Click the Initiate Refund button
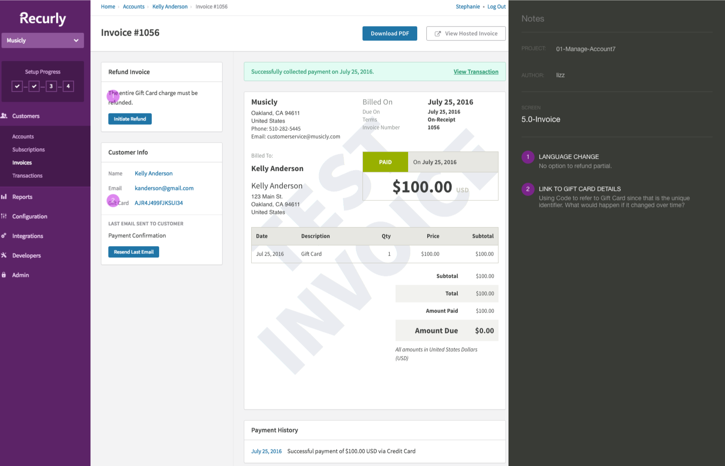 tap(130, 119)
